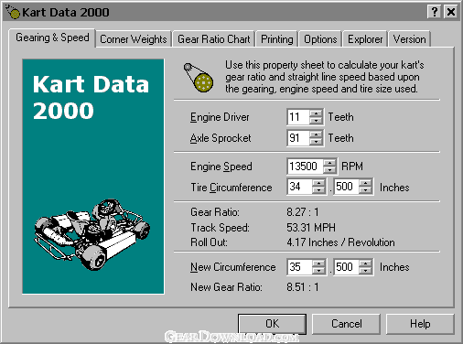463x344 pixels.
Task: Open the Gear Ratio Chart tab
Action: tap(213, 39)
